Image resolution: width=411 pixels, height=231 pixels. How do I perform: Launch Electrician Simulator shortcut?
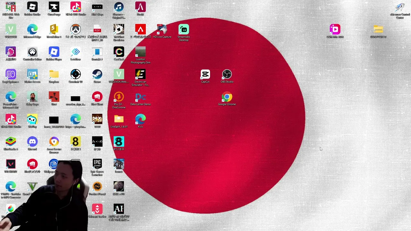(140, 74)
